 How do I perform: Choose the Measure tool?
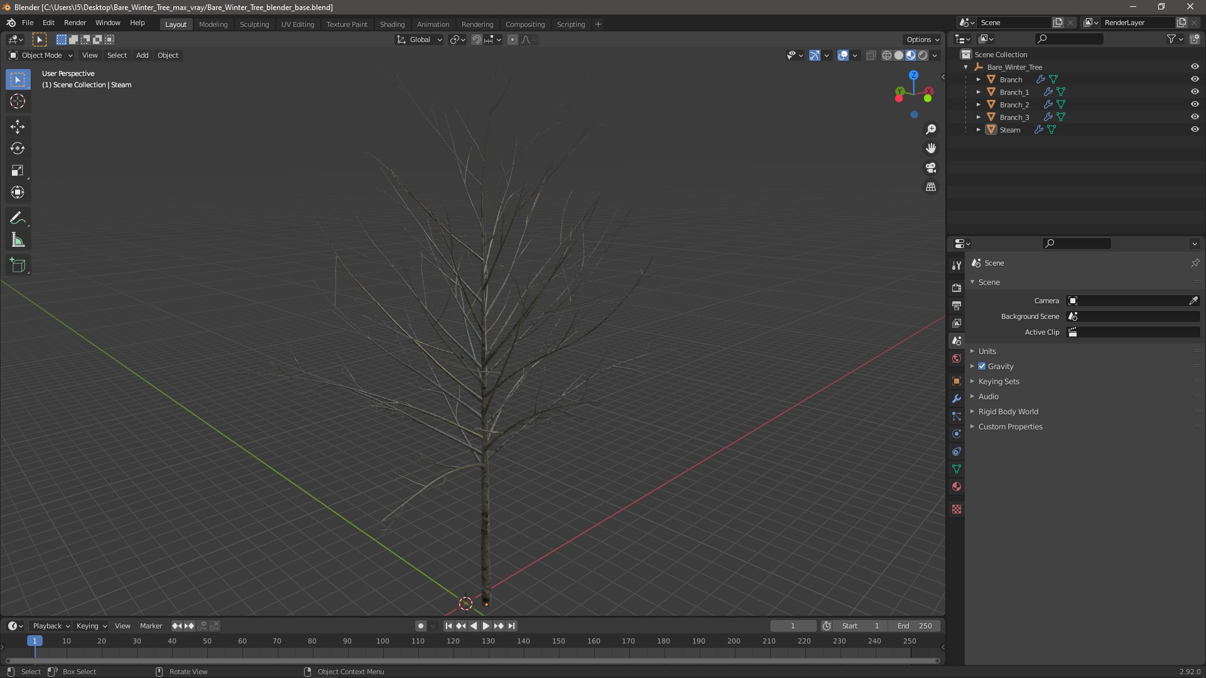[x=18, y=240]
